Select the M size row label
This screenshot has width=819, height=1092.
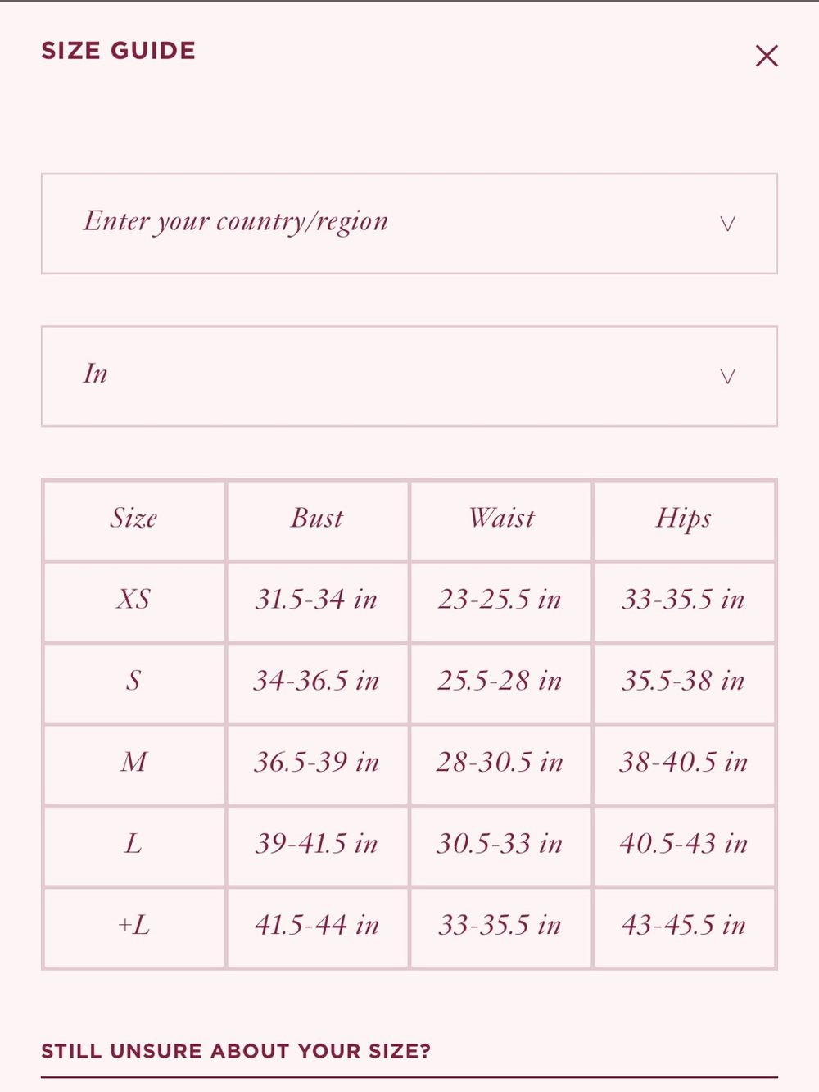[x=133, y=762]
